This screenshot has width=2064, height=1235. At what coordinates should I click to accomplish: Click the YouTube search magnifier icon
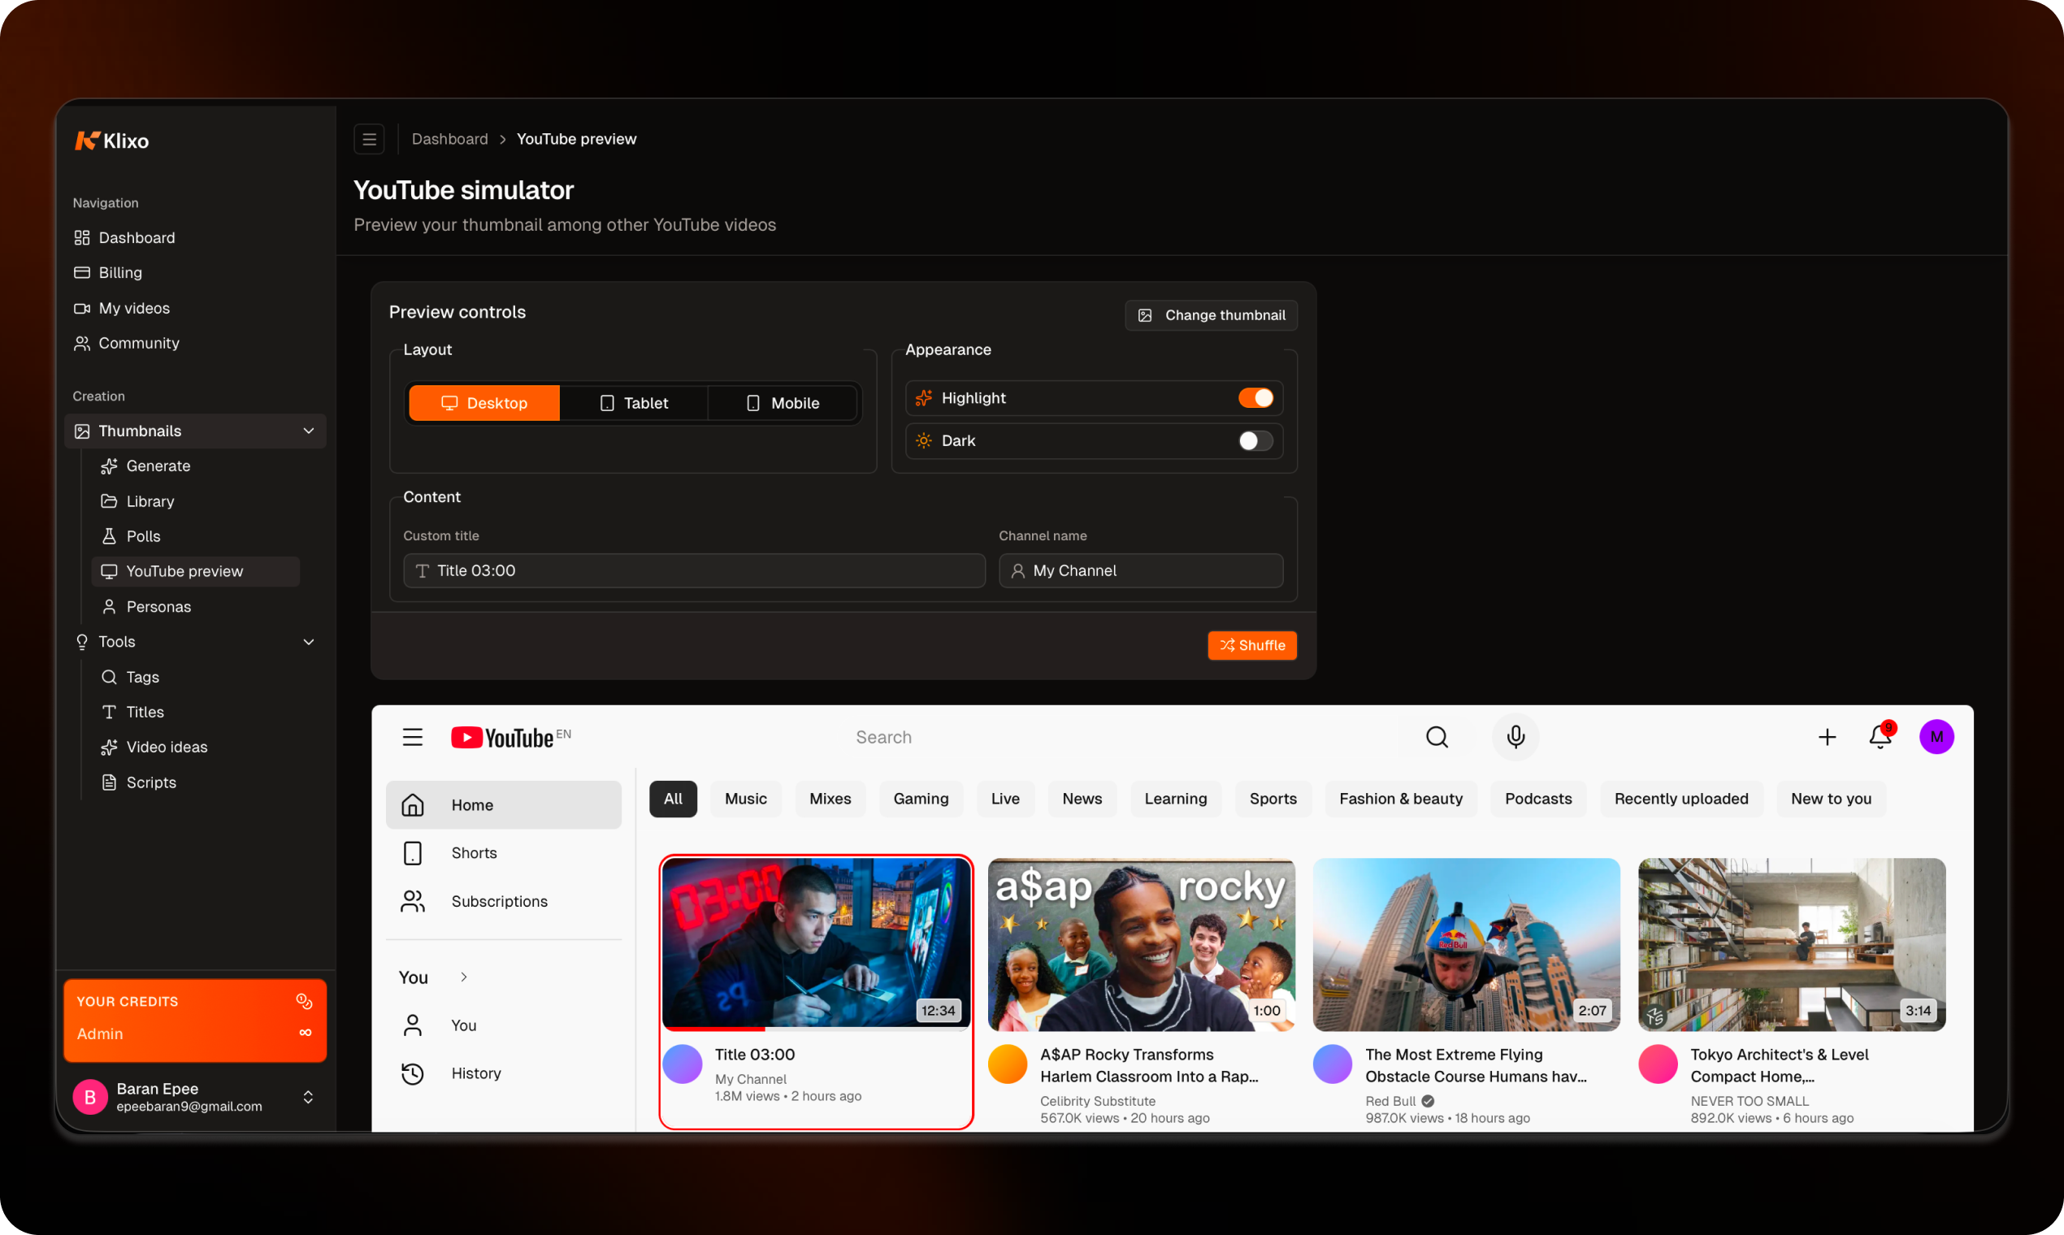point(1437,736)
